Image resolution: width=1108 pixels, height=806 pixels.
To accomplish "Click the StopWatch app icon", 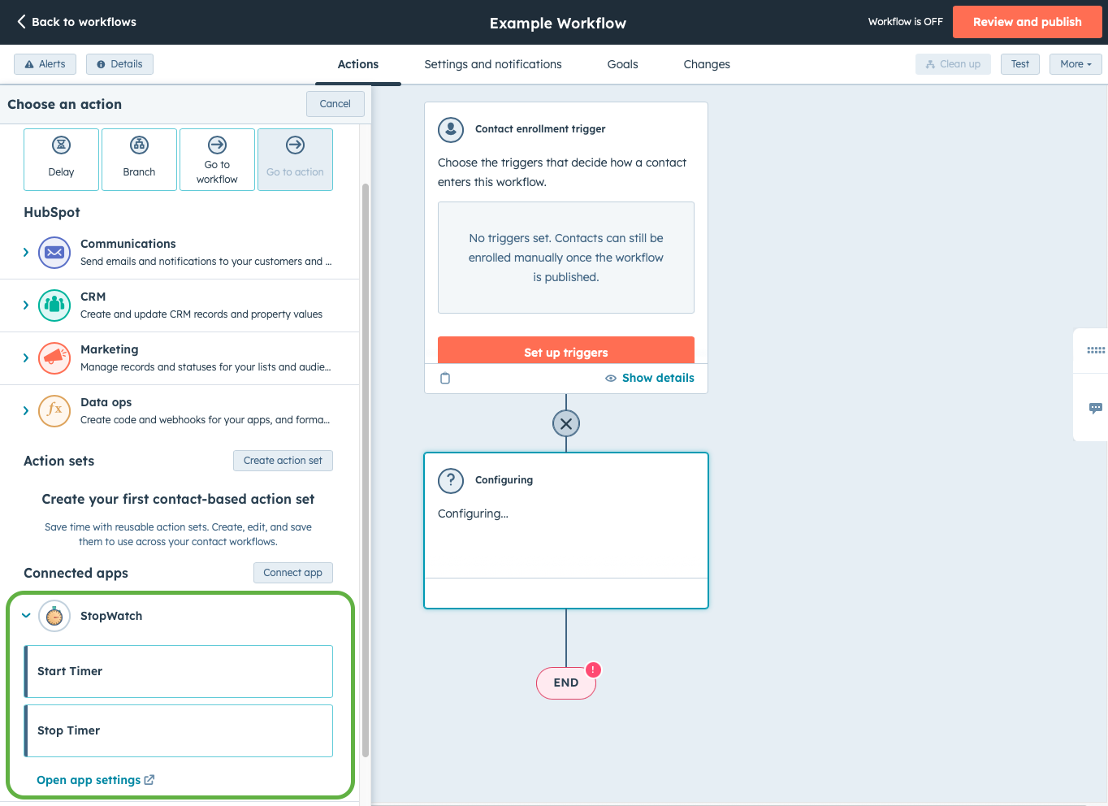I will coord(54,617).
